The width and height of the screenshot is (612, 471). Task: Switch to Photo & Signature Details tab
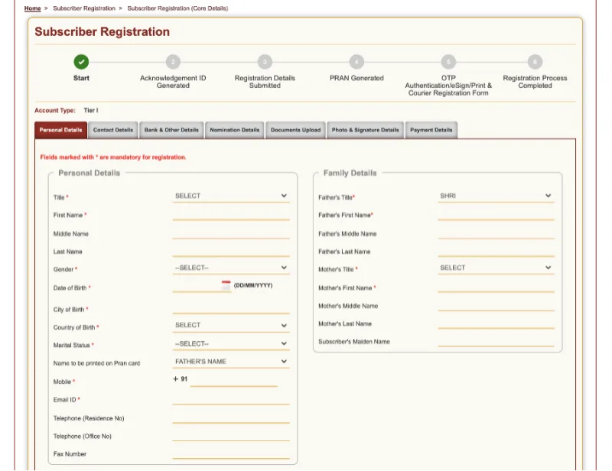coord(365,130)
